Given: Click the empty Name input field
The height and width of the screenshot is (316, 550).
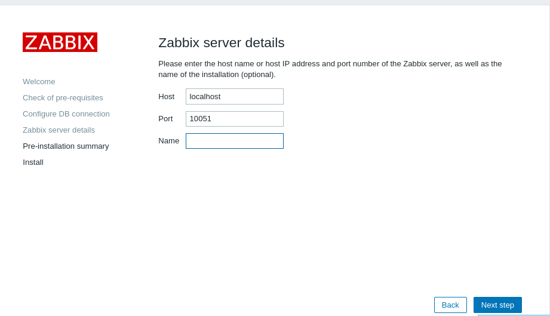Looking at the screenshot, I should [234, 141].
